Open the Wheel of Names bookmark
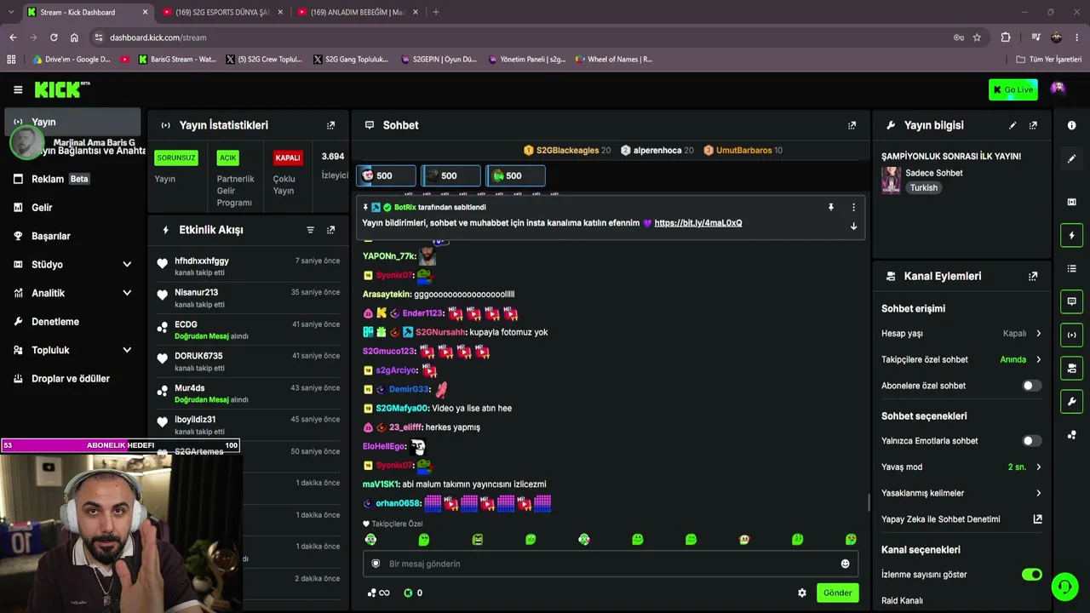1090x613 pixels. click(x=614, y=60)
